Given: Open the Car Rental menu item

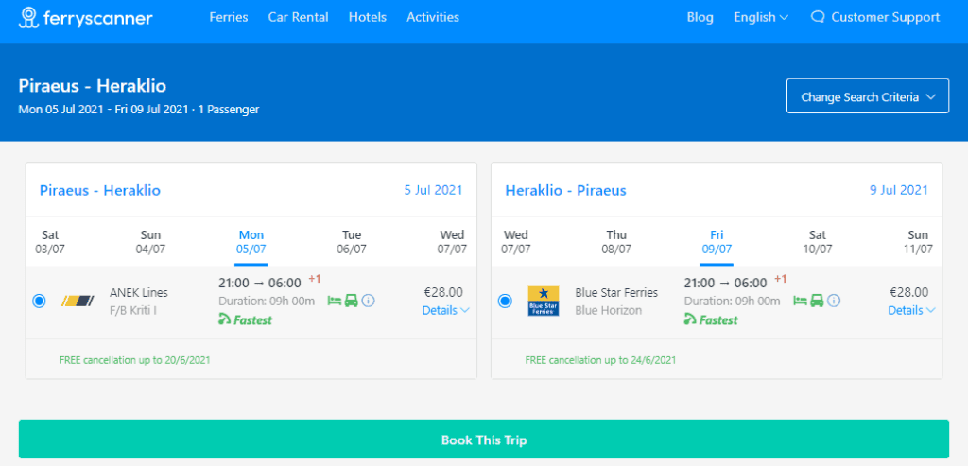Looking at the screenshot, I should [298, 17].
